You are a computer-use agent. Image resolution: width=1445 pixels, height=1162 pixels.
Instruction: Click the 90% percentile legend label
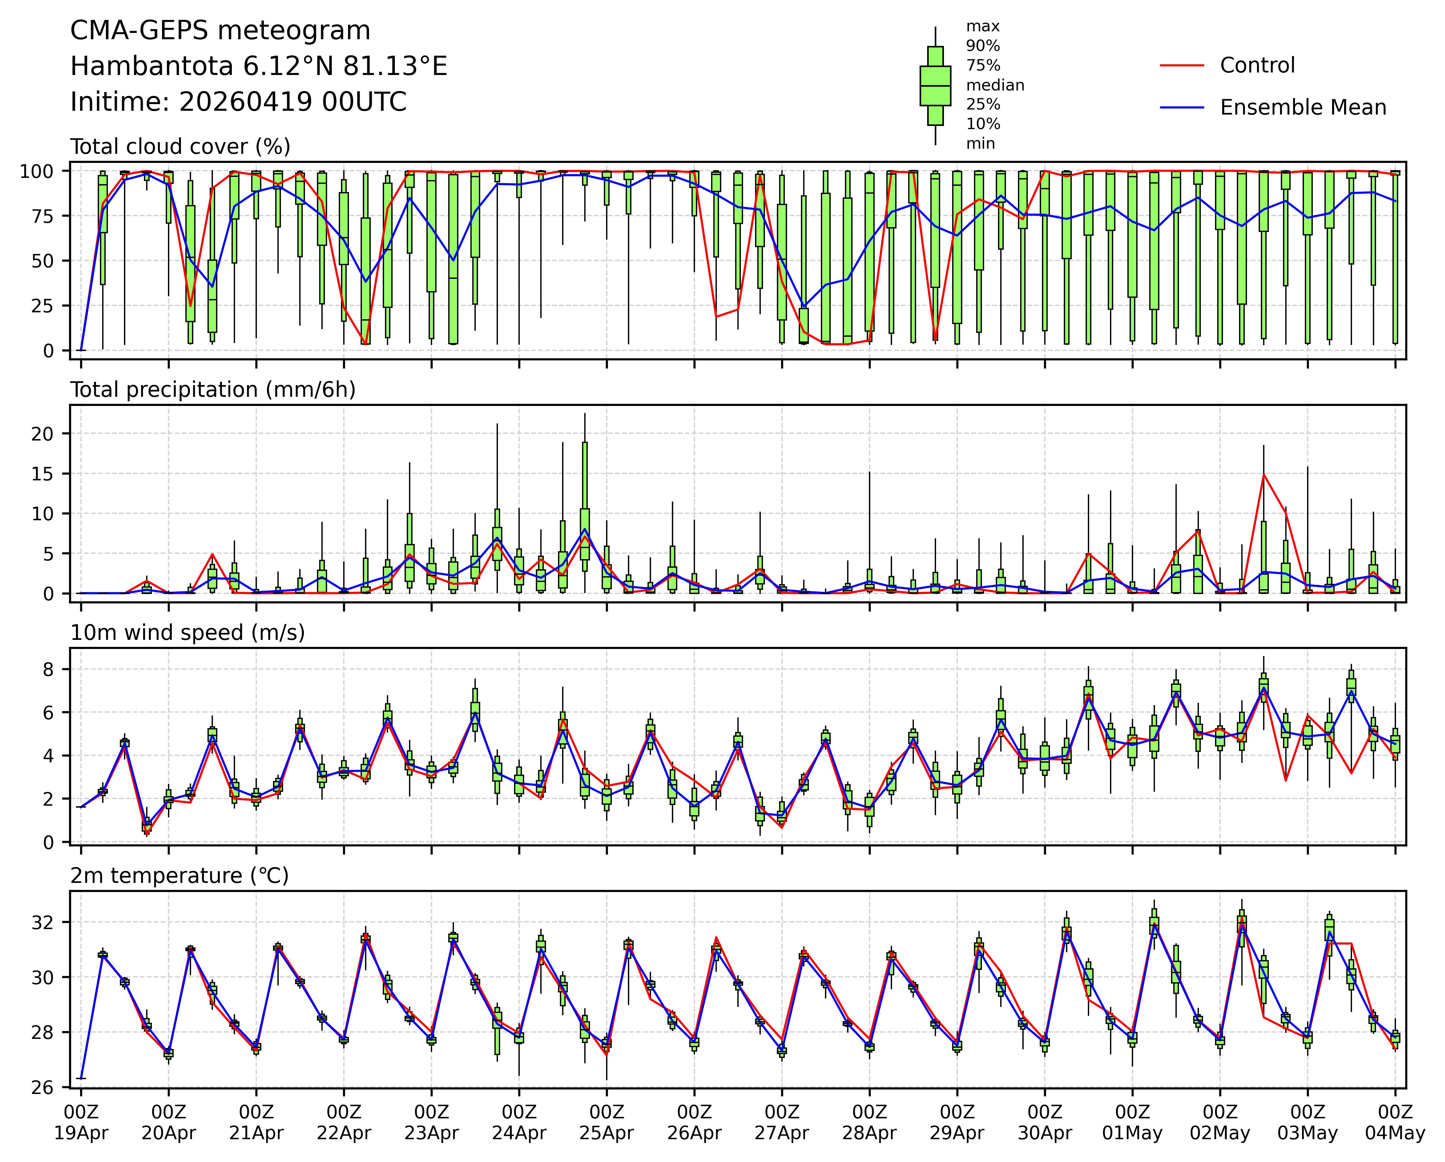point(983,46)
